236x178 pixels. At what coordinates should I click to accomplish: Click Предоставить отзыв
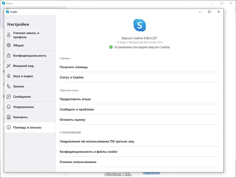139,99
